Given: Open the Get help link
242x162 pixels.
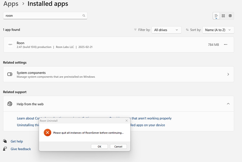Looking at the screenshot, I should [x=17, y=141].
